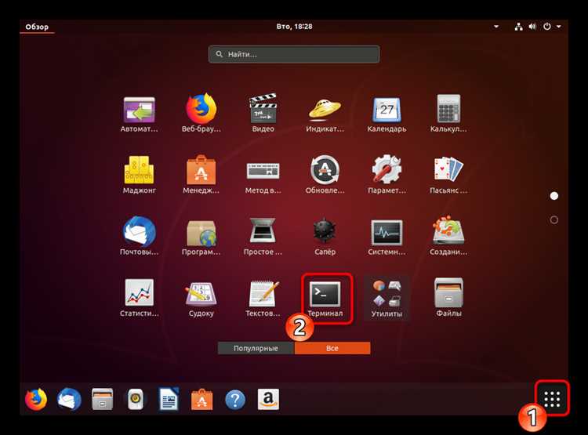Viewport: 588px width, 435px height.
Task: Launch Firefox Веб-брау… from app grid
Action: click(x=201, y=113)
